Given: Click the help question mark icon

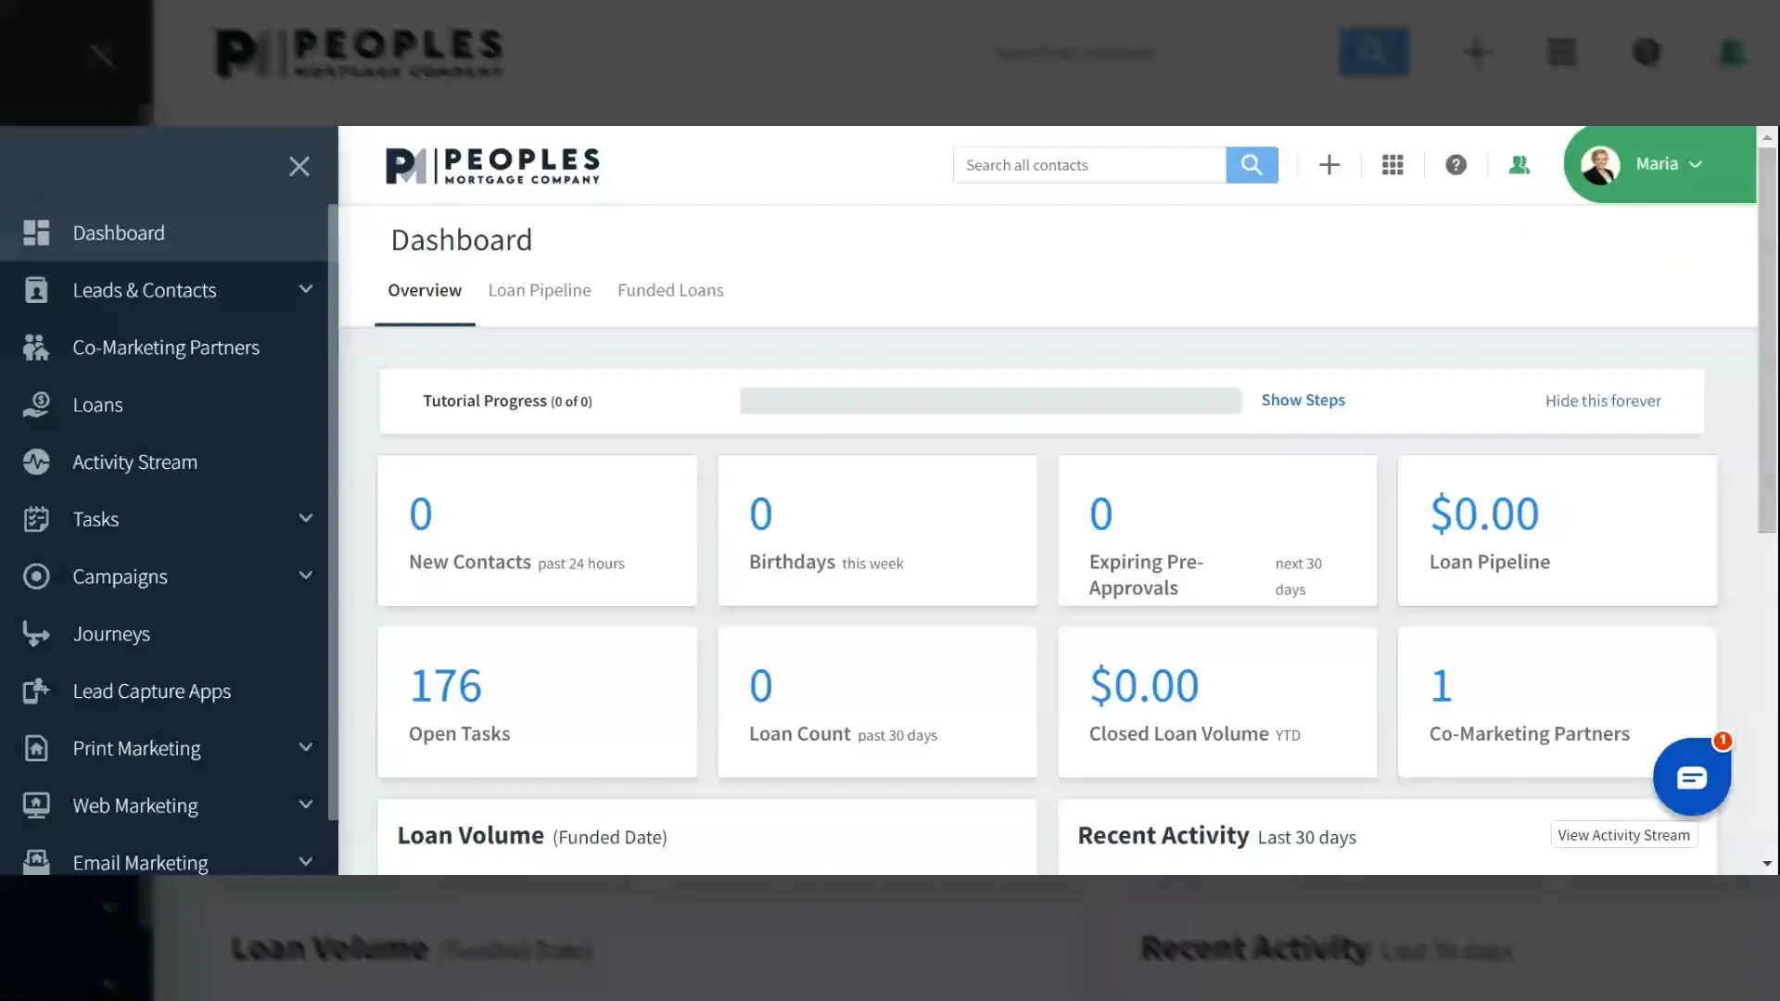Looking at the screenshot, I should (1456, 165).
